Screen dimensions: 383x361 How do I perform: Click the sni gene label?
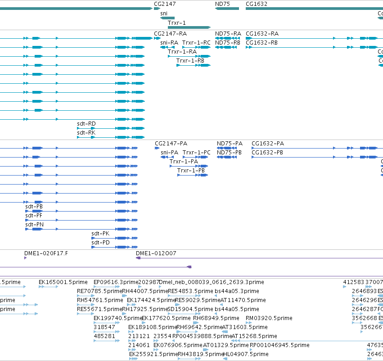pos(164,14)
